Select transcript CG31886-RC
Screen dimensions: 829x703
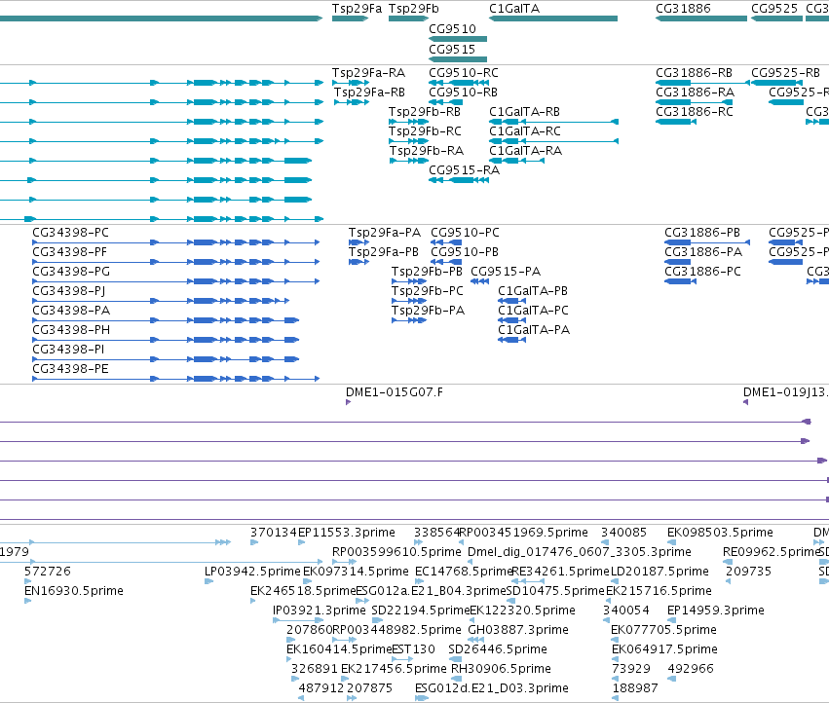coord(676,122)
